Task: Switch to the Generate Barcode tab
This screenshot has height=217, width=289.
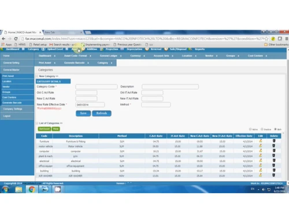Action: coord(74,63)
